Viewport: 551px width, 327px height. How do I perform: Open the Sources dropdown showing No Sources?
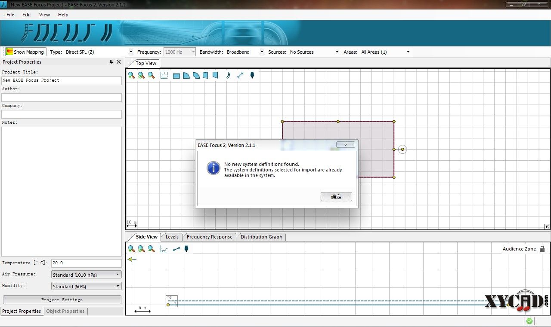pos(314,52)
